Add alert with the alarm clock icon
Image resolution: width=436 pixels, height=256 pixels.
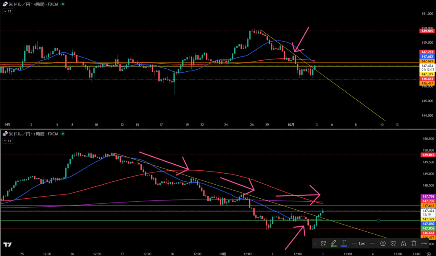coord(393,243)
